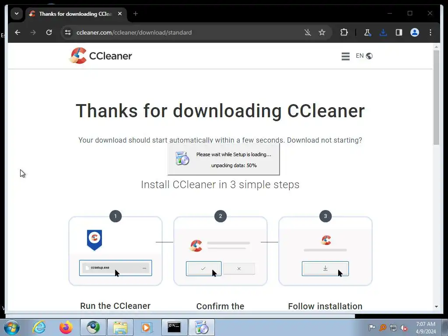View site information icon in address bar
This screenshot has height=336, width=448.
tap(68, 32)
